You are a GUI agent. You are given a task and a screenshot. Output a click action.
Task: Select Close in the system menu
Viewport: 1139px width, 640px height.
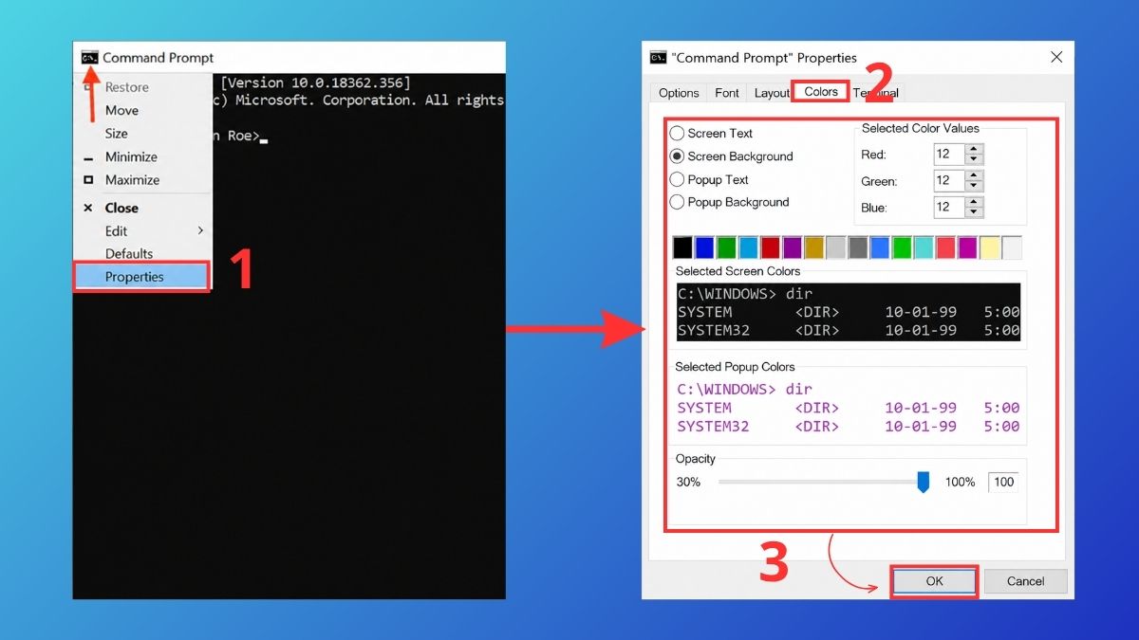coord(142,208)
